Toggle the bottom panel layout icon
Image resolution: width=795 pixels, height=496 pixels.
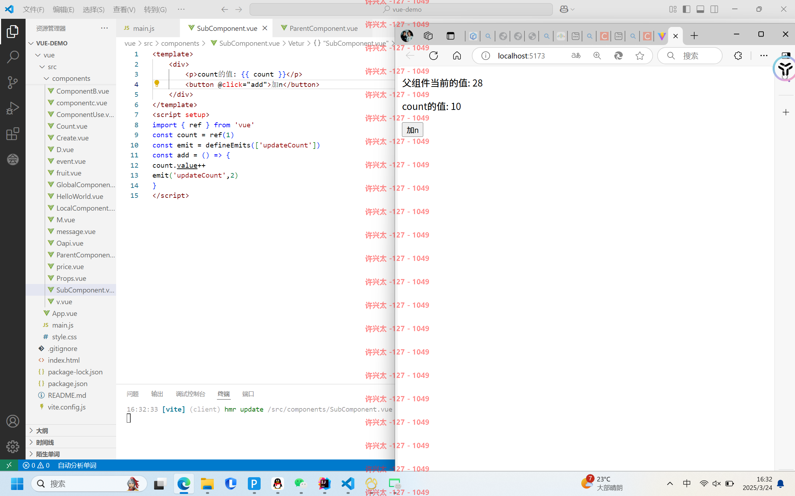click(x=700, y=9)
